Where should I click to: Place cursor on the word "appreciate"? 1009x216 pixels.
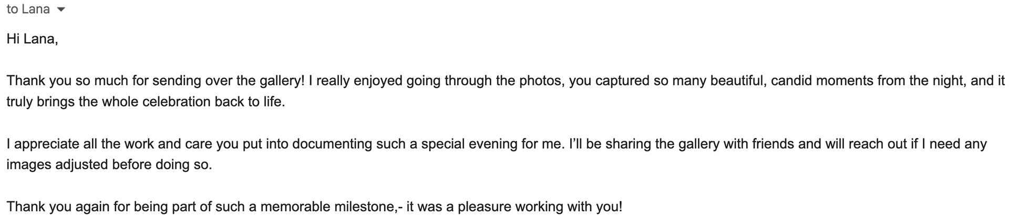pos(45,144)
